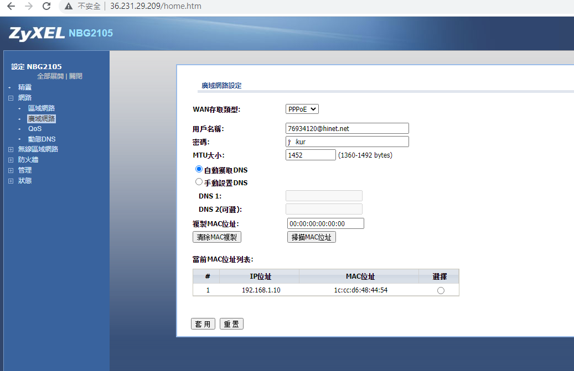Click the 當前MAC位址列表 label
The width and height of the screenshot is (574, 371).
click(223, 259)
